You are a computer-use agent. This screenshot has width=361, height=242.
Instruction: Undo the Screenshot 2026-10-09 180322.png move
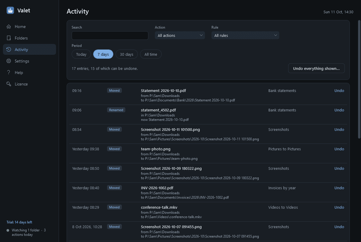[339, 168]
